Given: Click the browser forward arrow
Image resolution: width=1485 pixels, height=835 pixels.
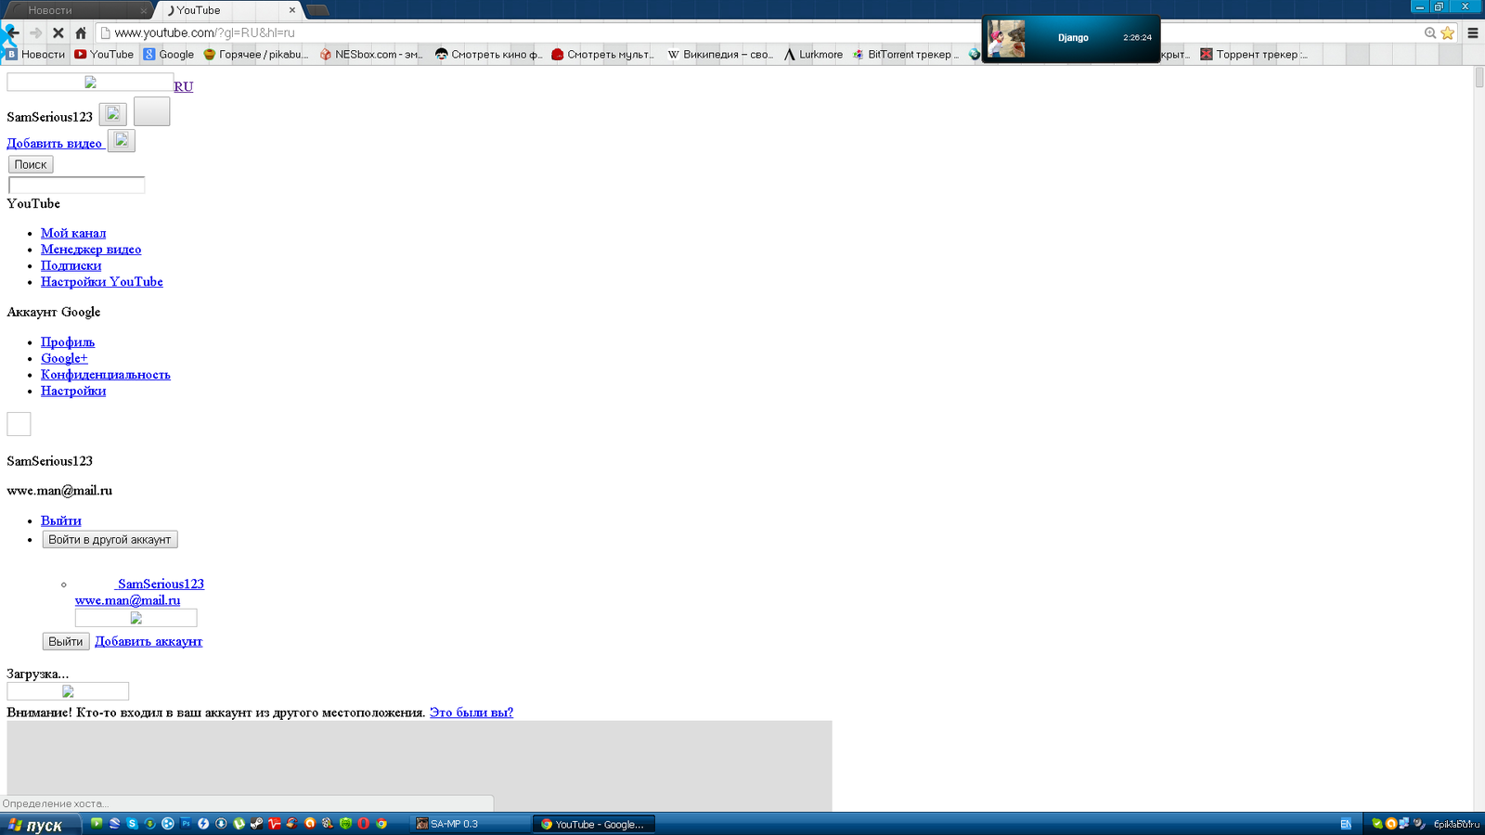Looking at the screenshot, I should point(35,32).
